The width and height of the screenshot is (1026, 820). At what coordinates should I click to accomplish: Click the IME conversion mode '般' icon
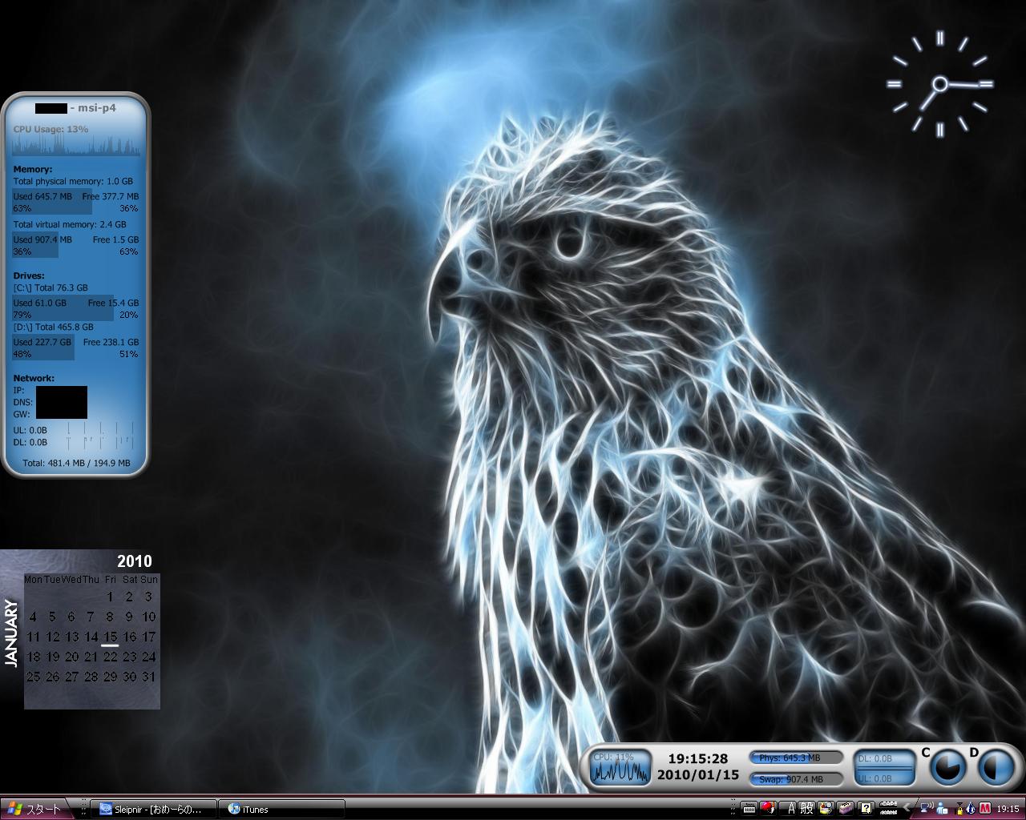(806, 809)
